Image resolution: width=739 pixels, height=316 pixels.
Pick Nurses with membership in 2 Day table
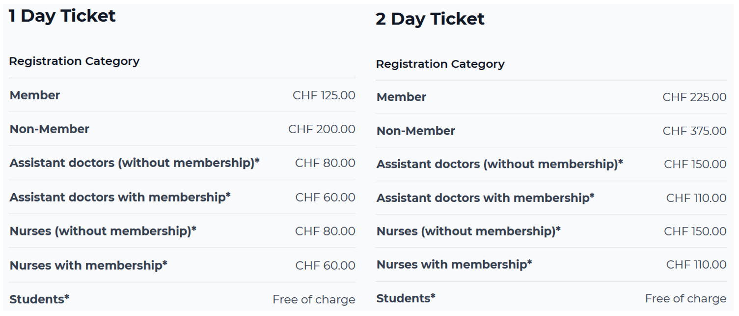pos(454,264)
